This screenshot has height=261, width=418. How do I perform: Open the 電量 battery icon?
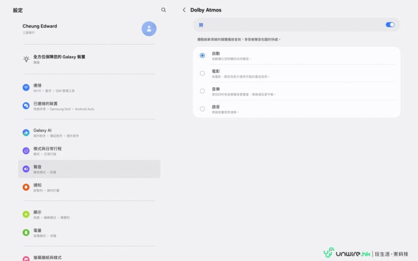click(x=26, y=233)
